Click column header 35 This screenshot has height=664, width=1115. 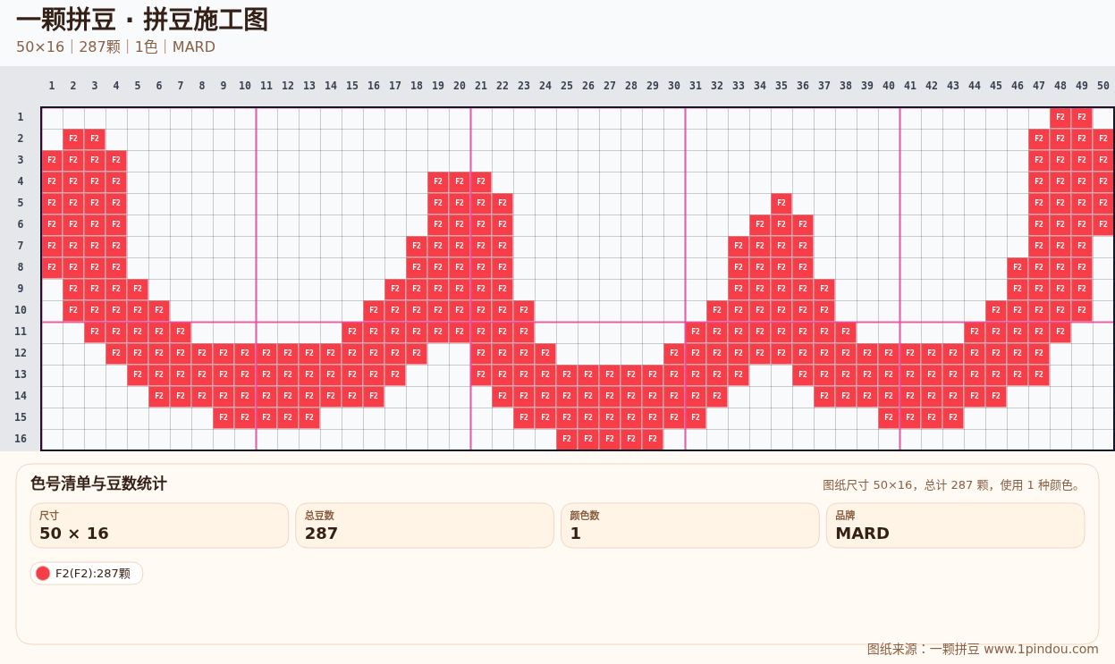tap(781, 86)
